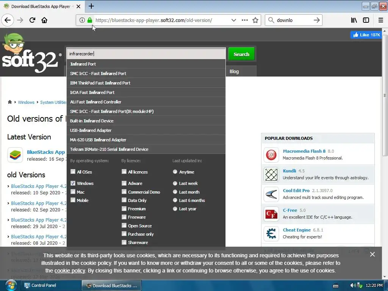The width and height of the screenshot is (388, 291).
Task: Check the Freeware checkbox
Action: (124, 217)
